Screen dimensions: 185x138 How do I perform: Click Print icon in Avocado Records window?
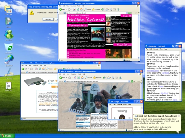coord(111,10)
